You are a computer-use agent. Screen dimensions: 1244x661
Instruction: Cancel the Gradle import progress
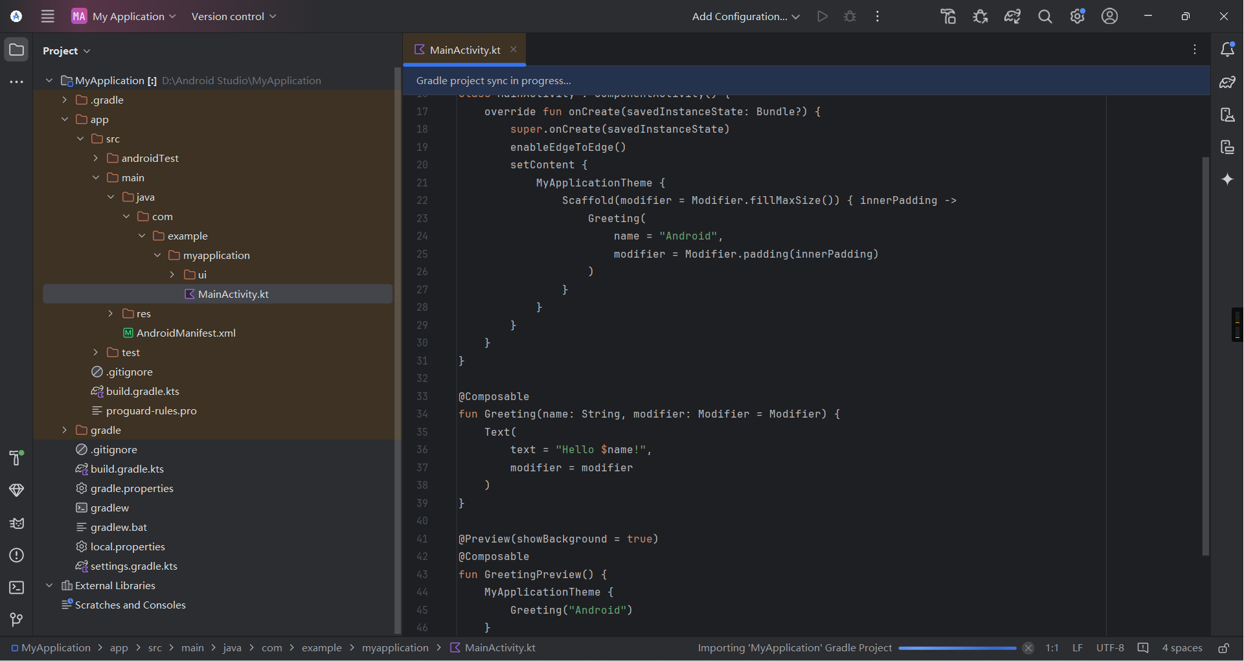[x=1028, y=648]
